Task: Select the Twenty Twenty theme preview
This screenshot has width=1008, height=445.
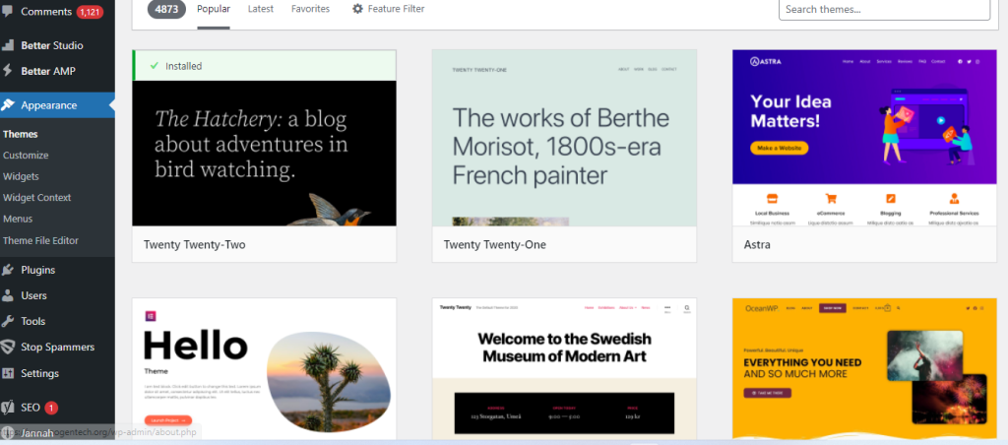Action: pyautogui.click(x=564, y=368)
